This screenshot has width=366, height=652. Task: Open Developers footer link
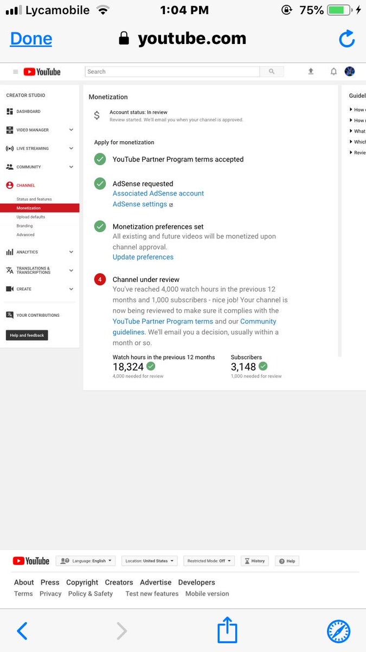[197, 582]
